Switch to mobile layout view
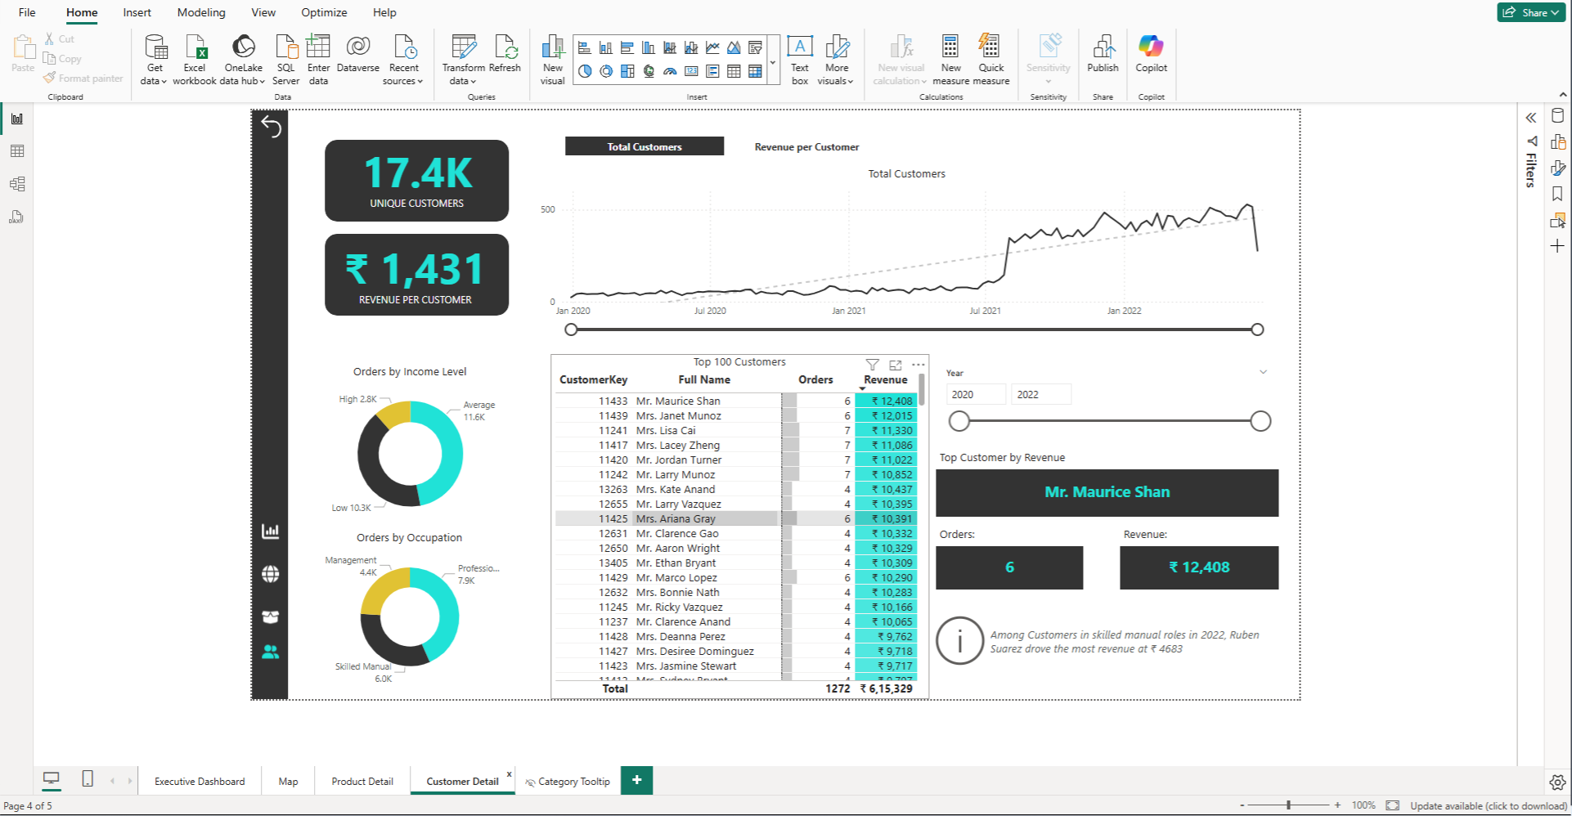 pos(88,779)
